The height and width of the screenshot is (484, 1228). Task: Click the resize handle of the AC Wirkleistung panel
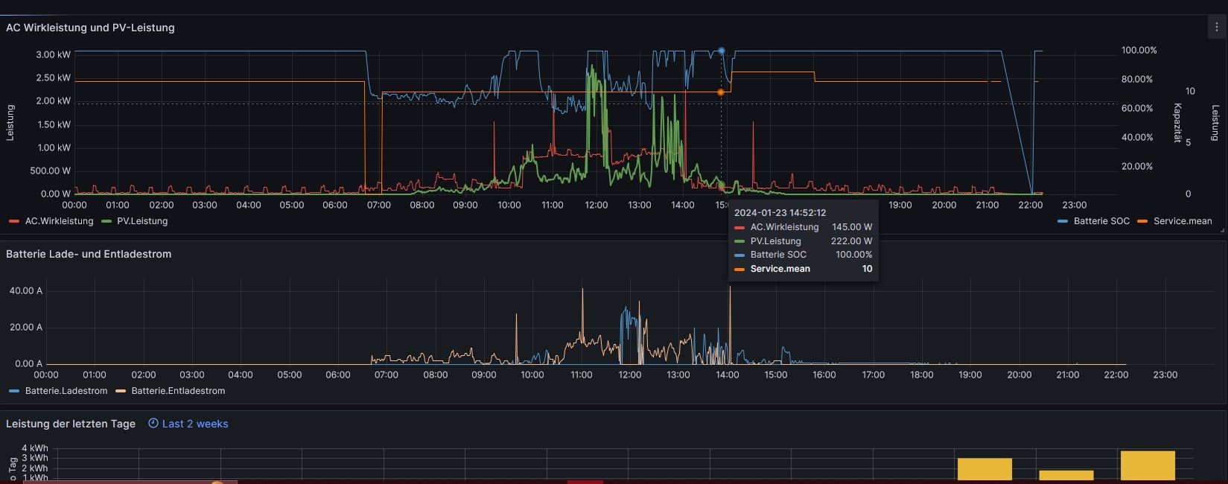1221,231
